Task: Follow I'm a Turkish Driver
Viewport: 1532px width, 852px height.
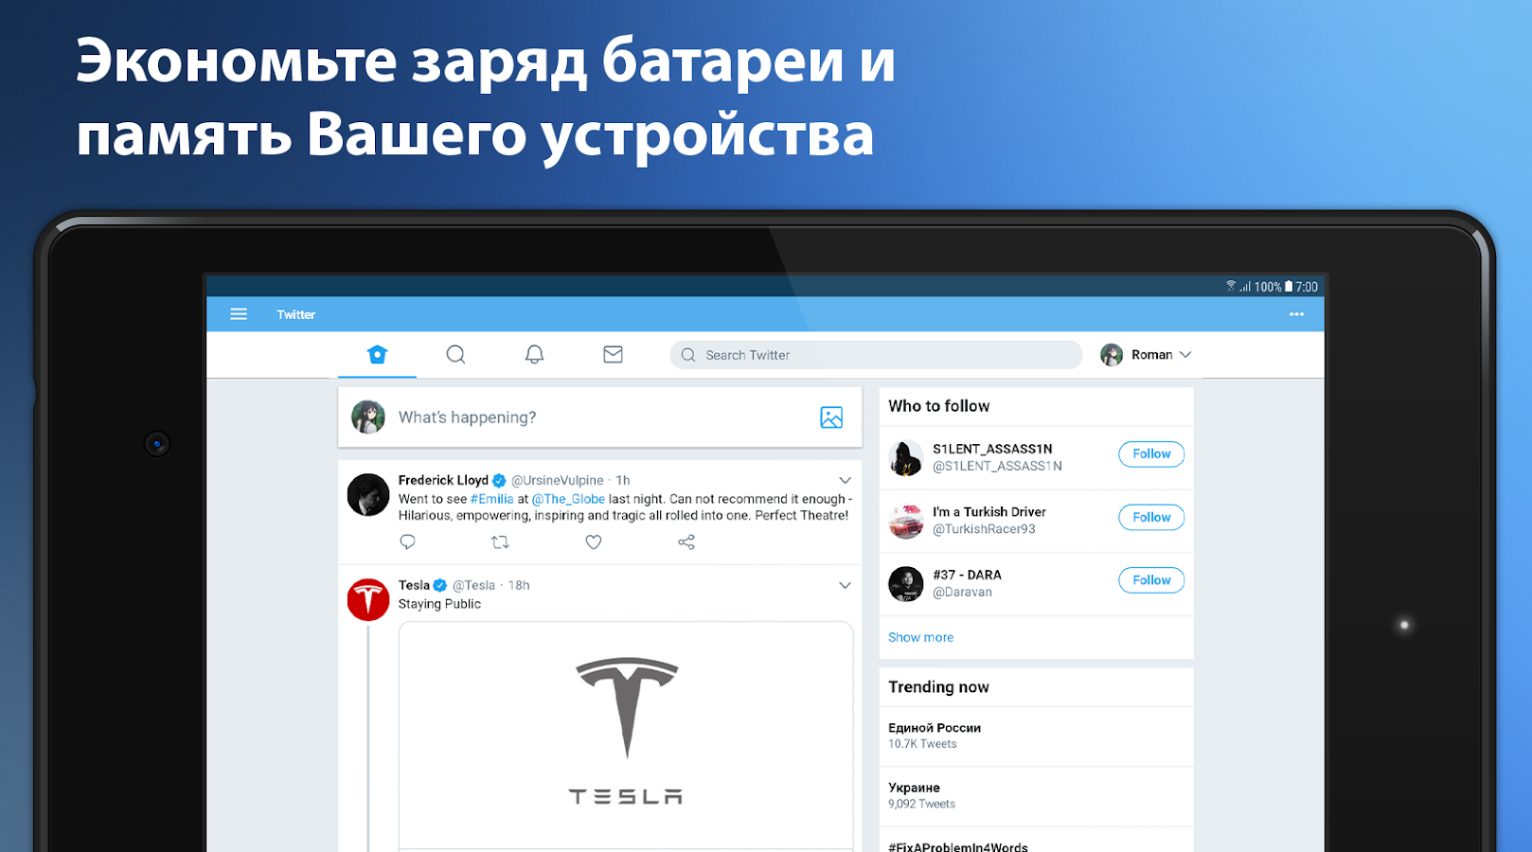Action: 1151,517
